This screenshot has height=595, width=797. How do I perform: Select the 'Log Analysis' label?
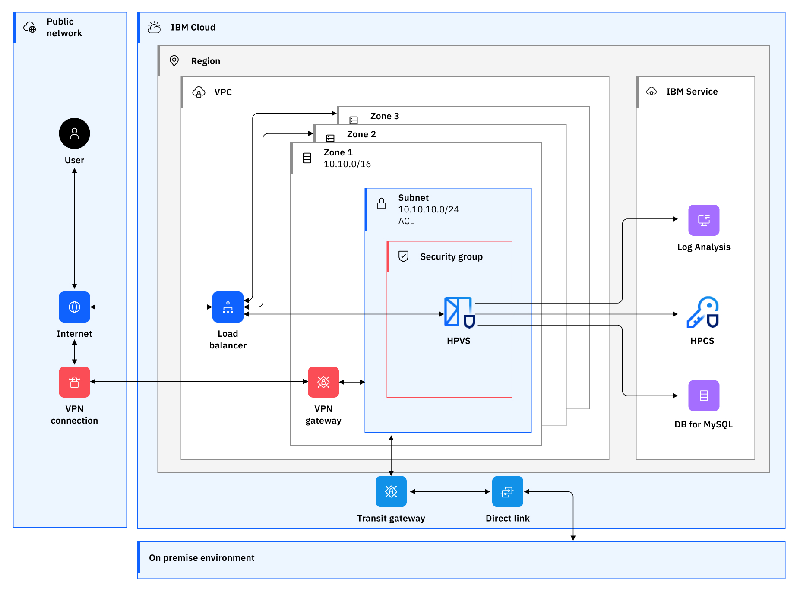click(704, 247)
